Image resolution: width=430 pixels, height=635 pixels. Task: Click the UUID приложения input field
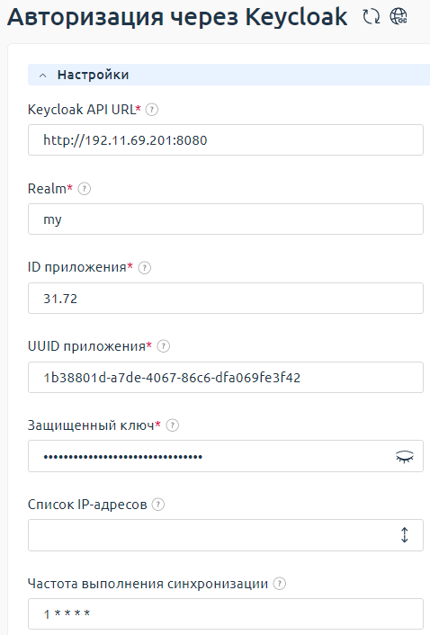pos(226,377)
